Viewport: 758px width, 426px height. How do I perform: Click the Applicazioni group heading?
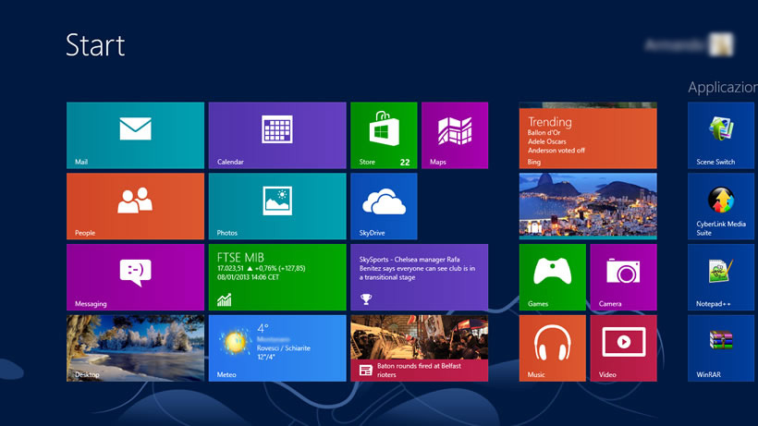[x=723, y=88]
